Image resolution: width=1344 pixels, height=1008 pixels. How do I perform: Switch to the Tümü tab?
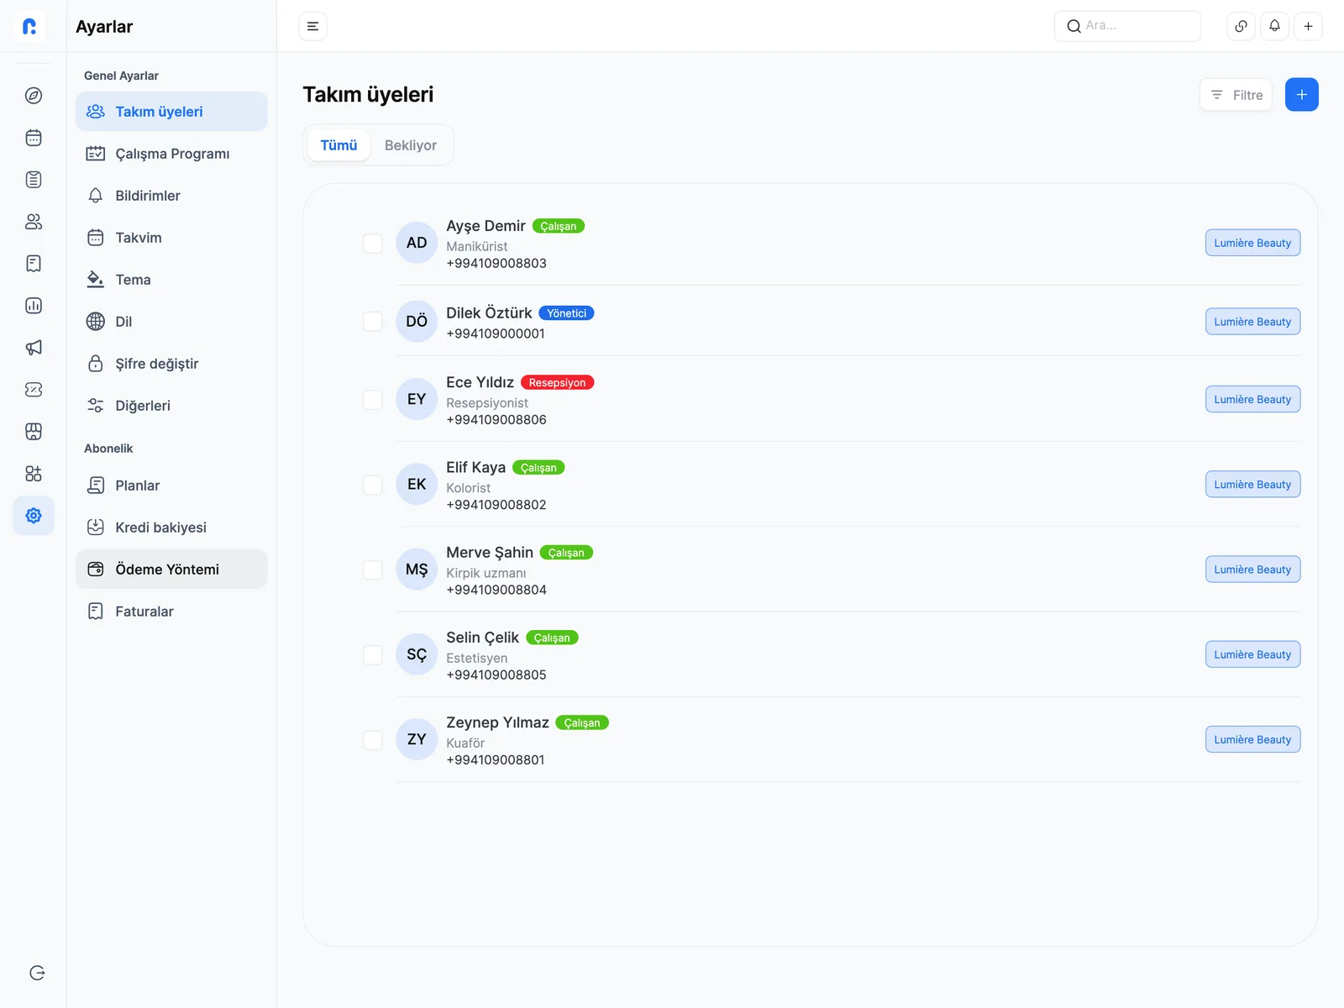pos(339,145)
